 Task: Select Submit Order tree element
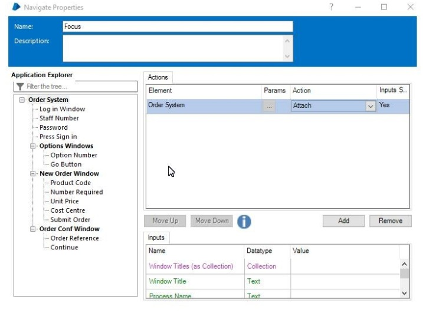point(70,220)
